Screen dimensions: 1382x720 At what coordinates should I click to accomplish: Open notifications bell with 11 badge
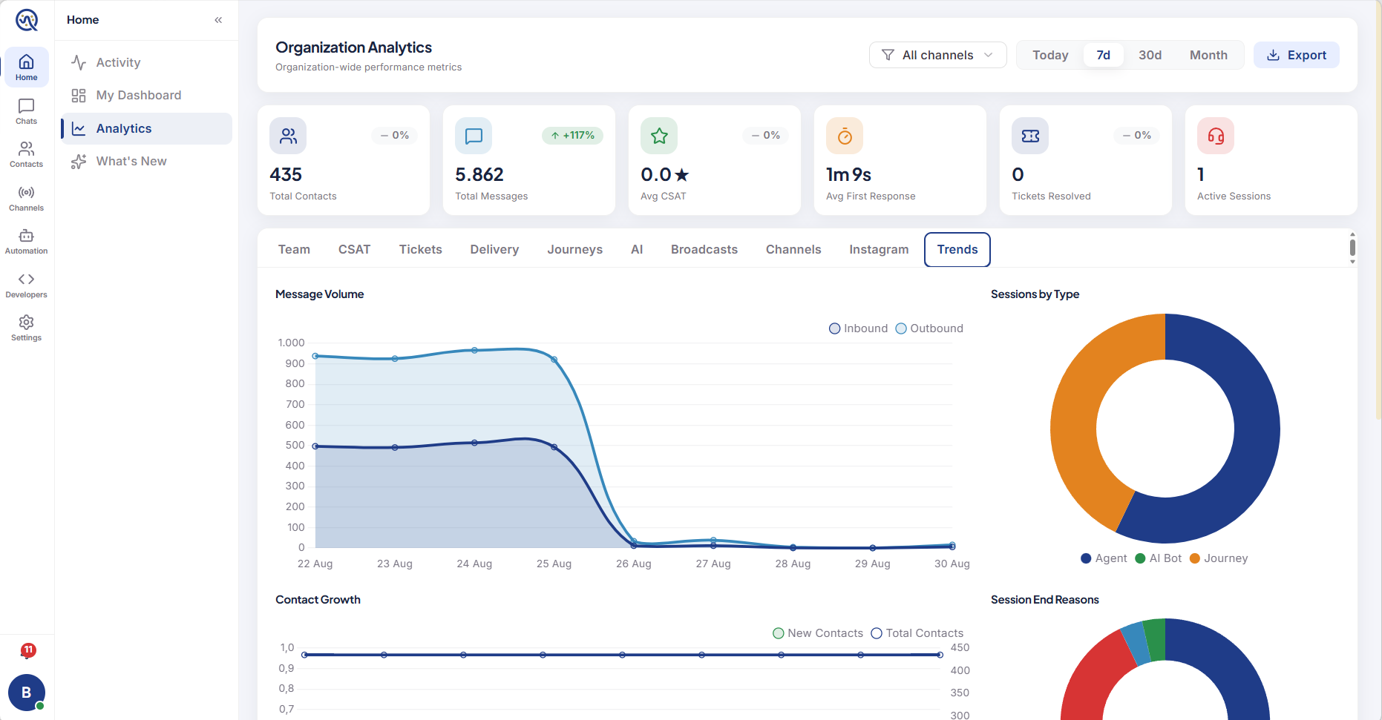point(27,652)
